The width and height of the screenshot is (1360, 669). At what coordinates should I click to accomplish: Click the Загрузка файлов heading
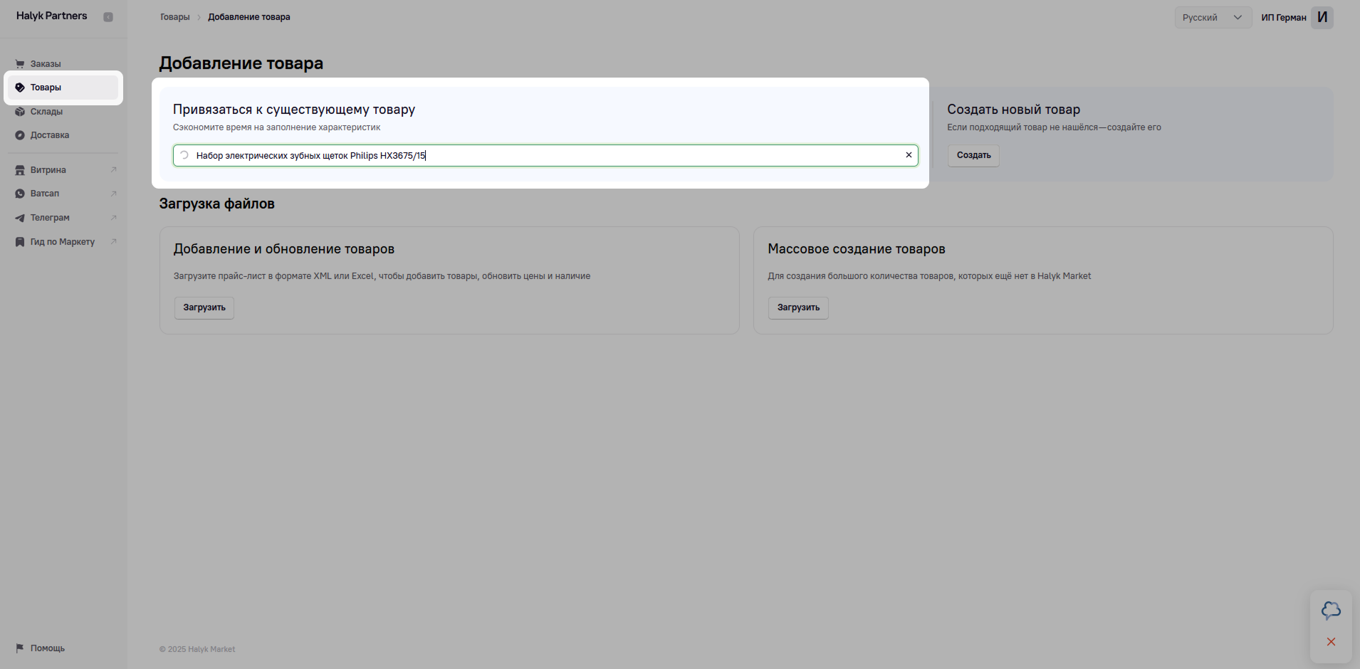point(216,204)
